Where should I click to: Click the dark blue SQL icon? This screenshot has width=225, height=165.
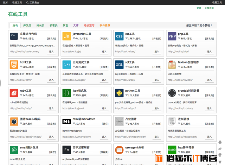coord(119,65)
